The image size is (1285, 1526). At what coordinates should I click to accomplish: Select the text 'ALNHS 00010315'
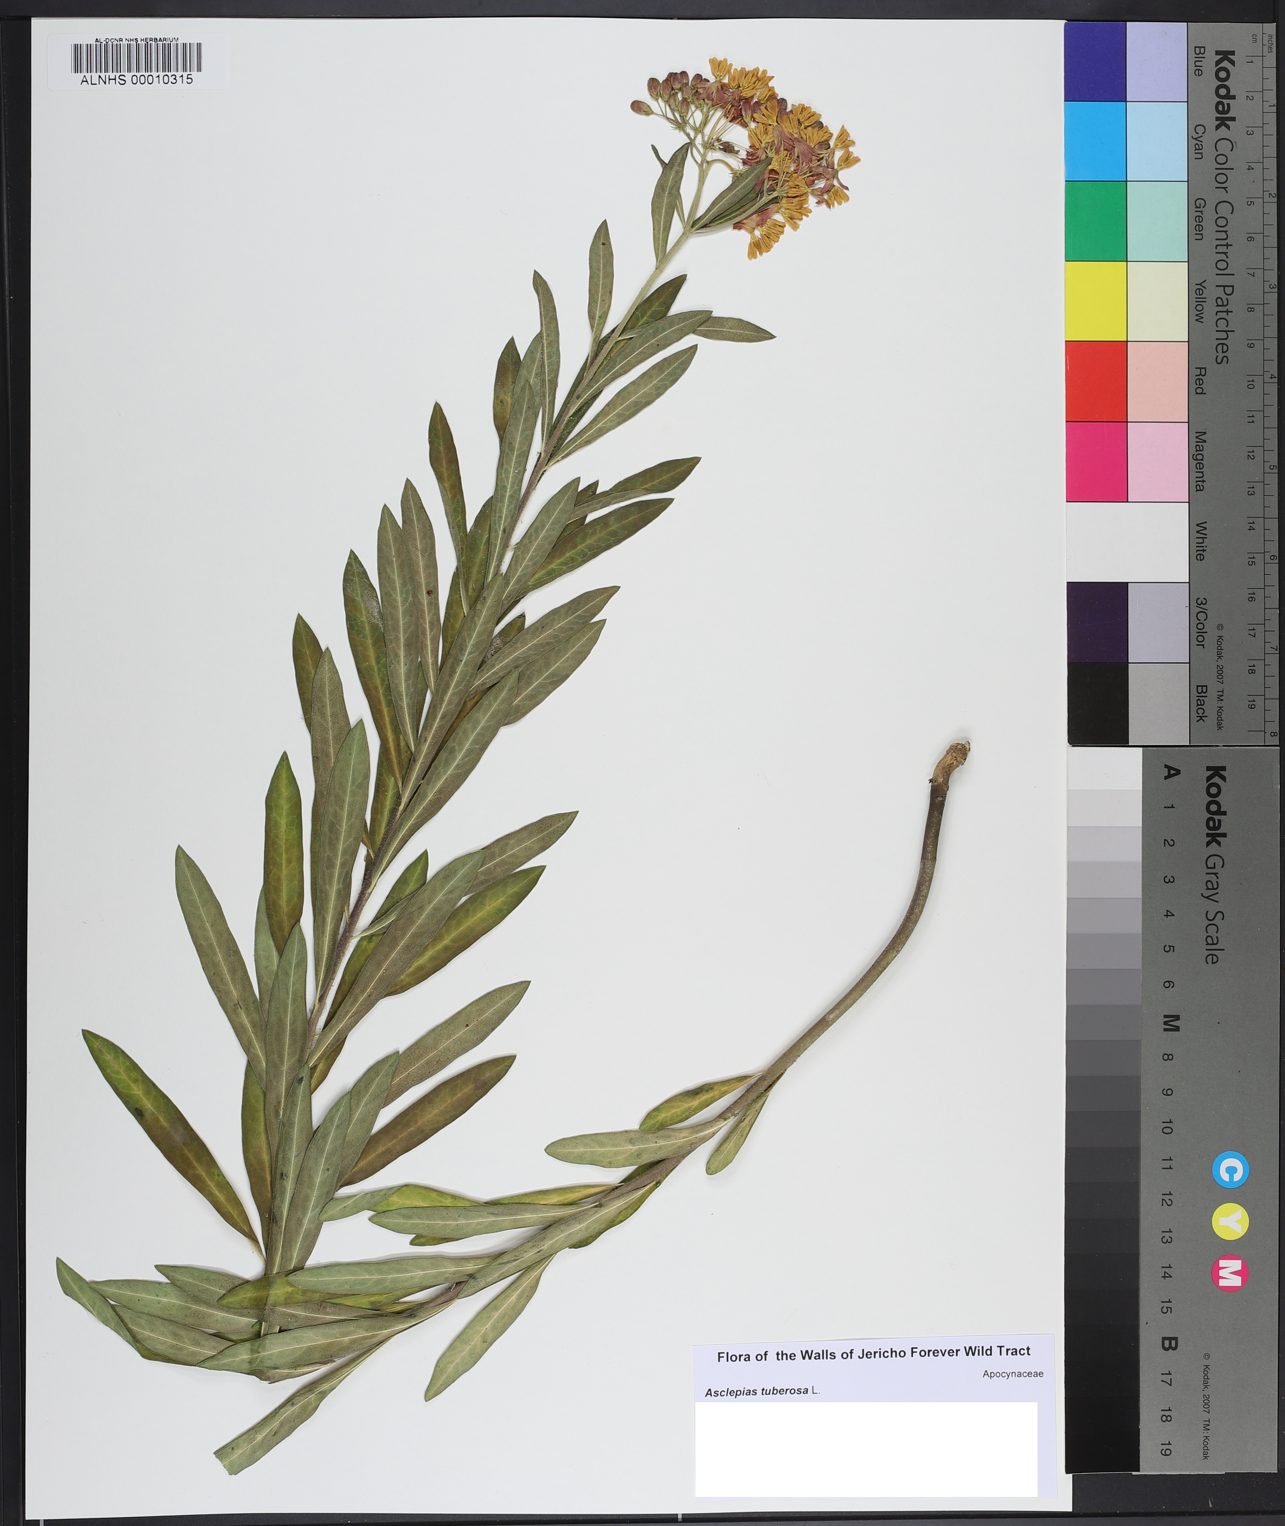click(136, 79)
